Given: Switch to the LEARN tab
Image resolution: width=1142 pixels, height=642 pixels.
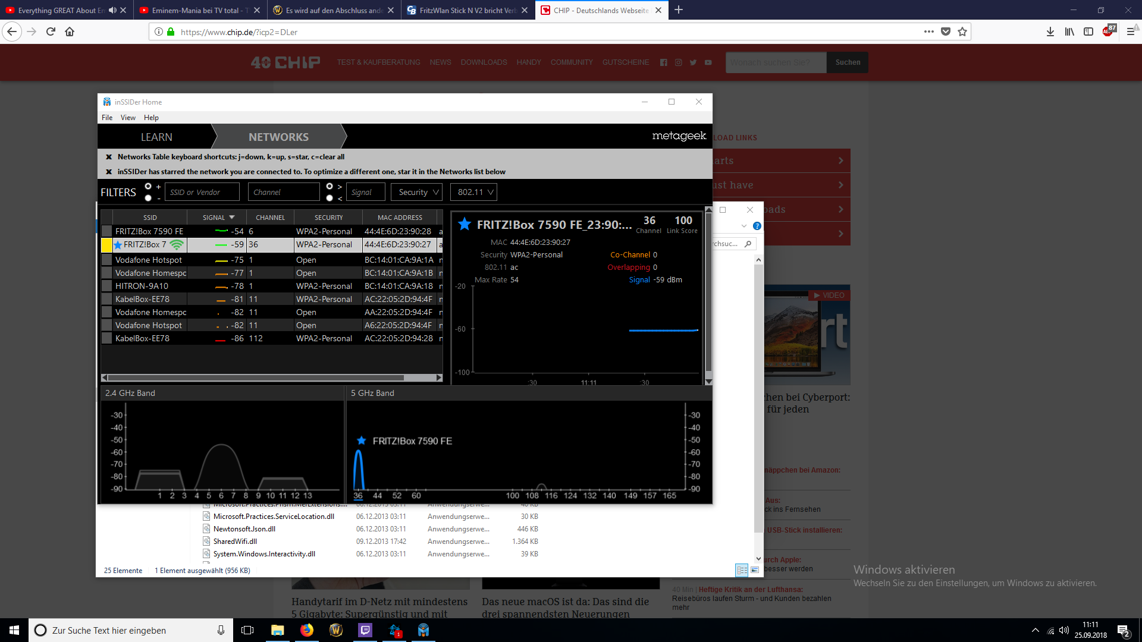Looking at the screenshot, I should (x=156, y=137).
